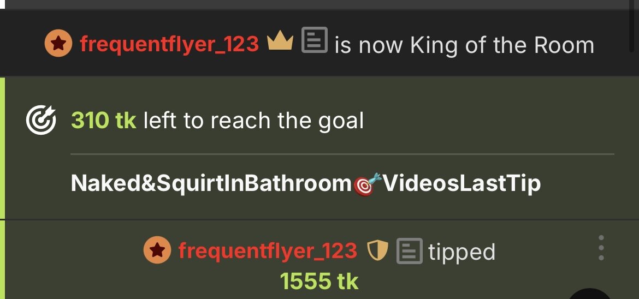Click the gold crown icon

pyautogui.click(x=280, y=41)
